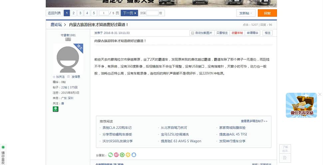This screenshot has height=165, width=323.
Task: Open 奔驰CLA 220购车记 recommended post
Action: (x=117, y=128)
